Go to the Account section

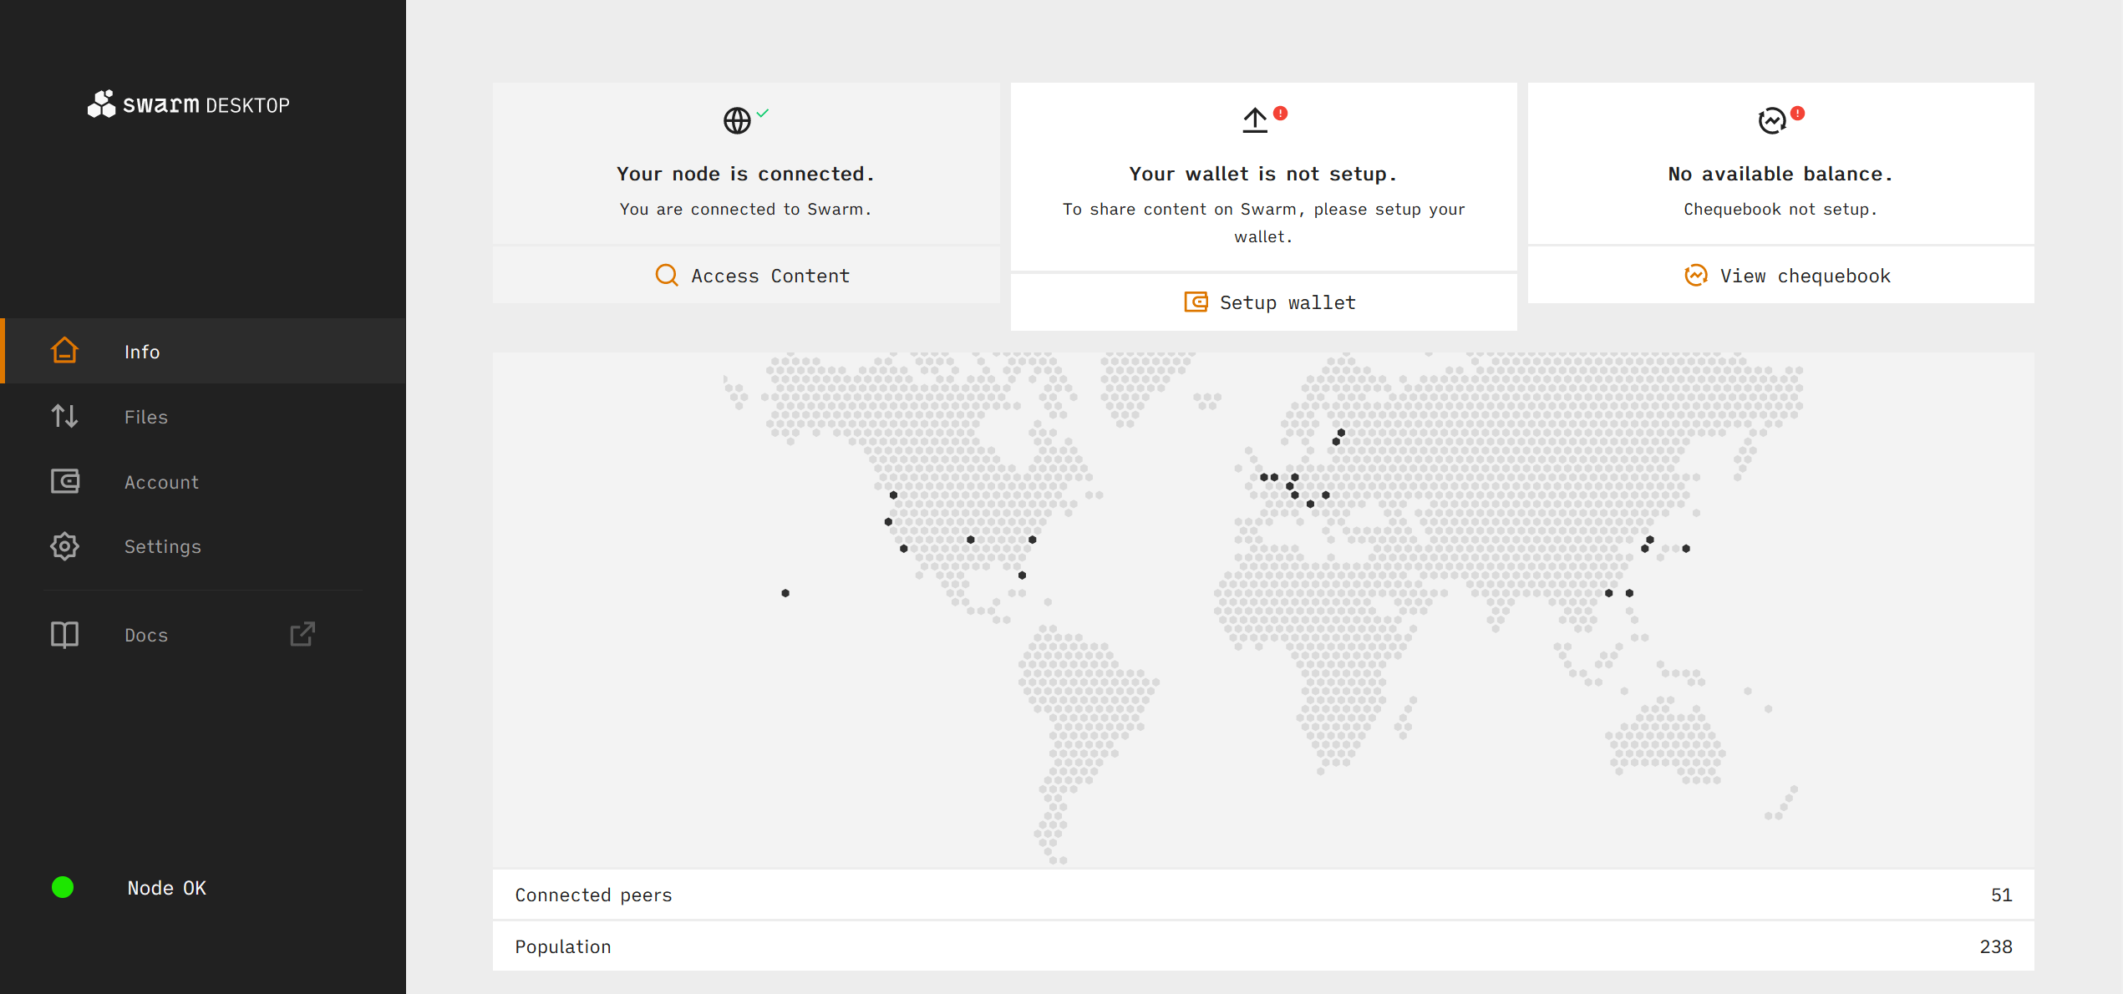tap(161, 482)
